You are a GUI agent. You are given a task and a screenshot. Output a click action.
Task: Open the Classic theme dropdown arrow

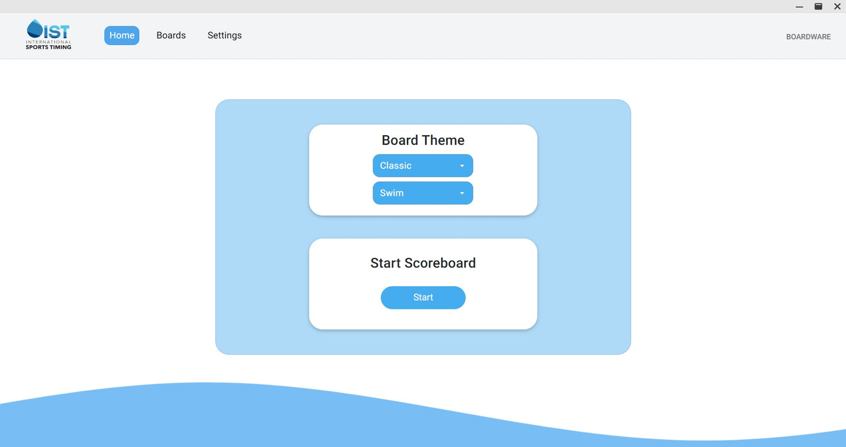(461, 166)
